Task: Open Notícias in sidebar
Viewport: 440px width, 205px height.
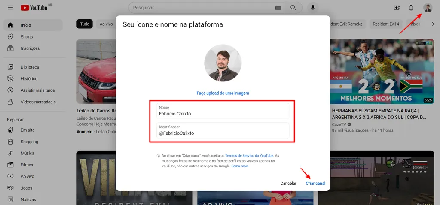Action: pyautogui.click(x=33, y=200)
